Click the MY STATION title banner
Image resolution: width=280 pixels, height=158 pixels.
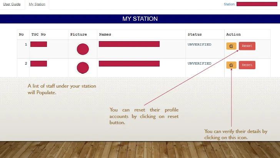coord(140,19)
